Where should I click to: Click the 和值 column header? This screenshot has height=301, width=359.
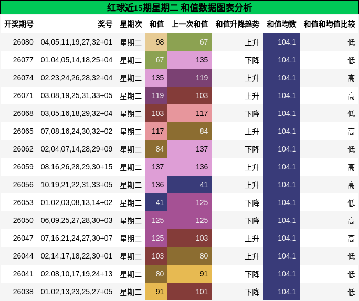tap(156, 24)
